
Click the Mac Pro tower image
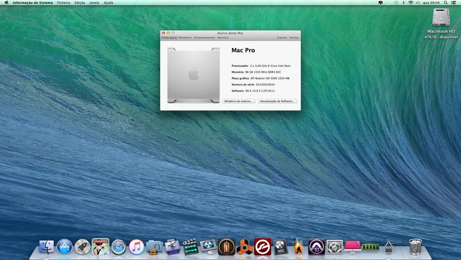(194, 75)
